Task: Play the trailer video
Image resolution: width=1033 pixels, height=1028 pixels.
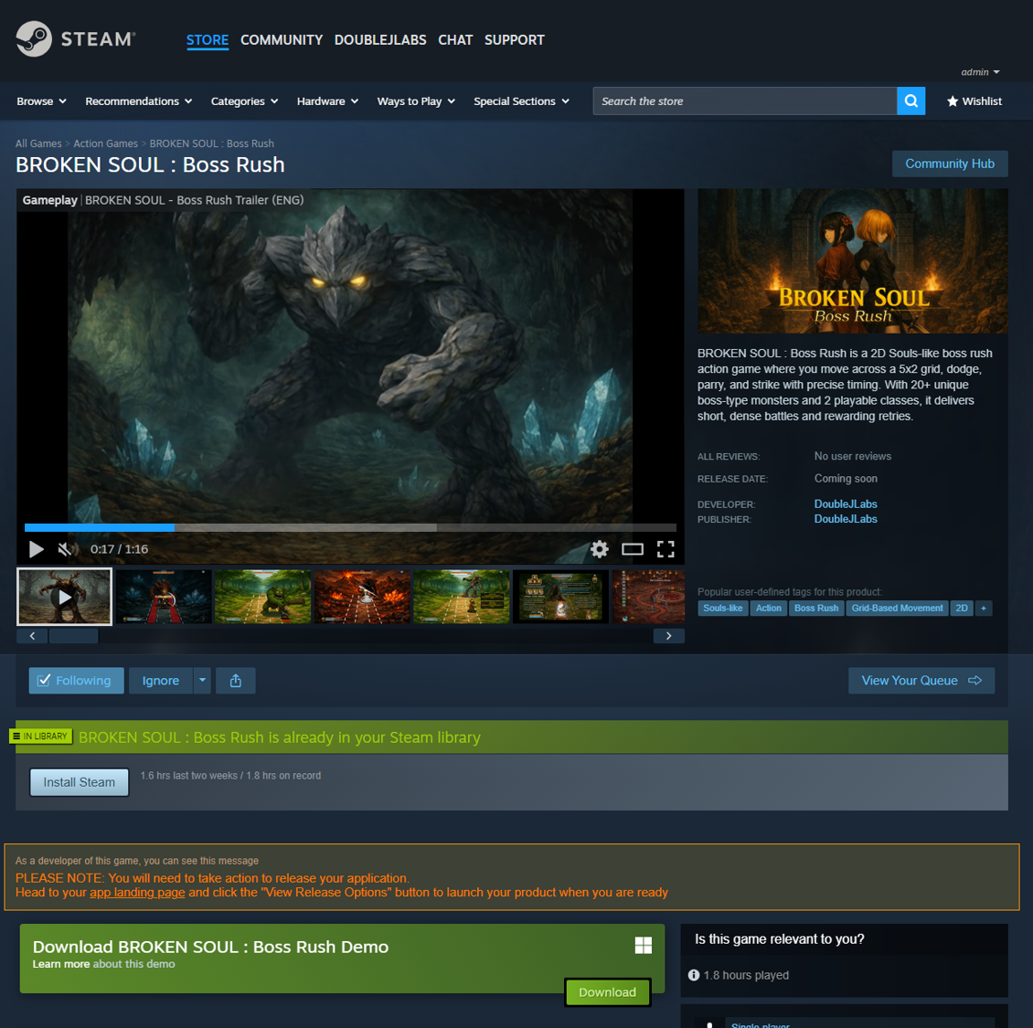Action: click(37, 549)
